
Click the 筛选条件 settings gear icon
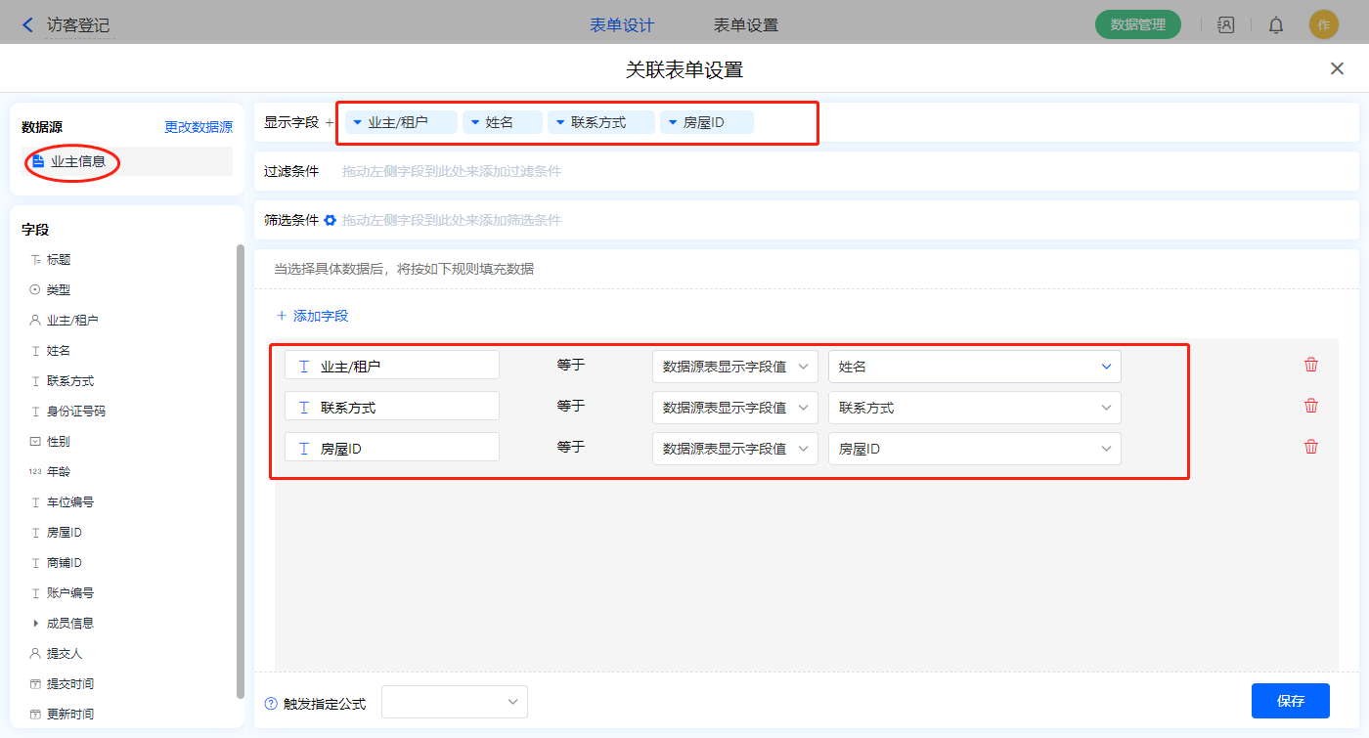(x=331, y=220)
